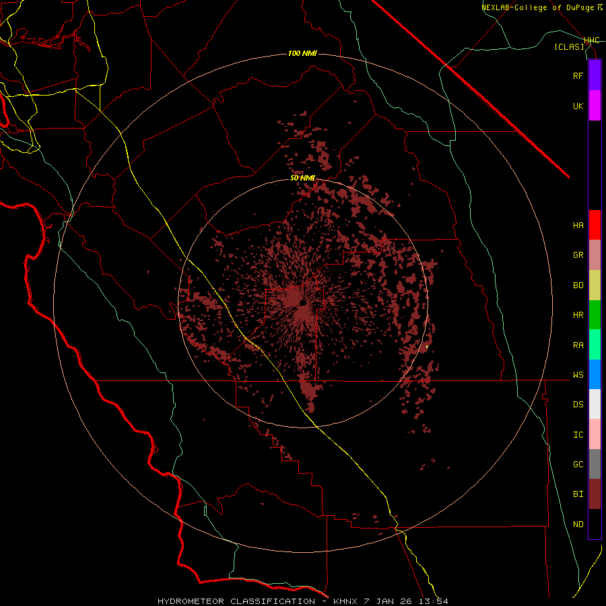Click the white DS legend swatch

point(595,404)
